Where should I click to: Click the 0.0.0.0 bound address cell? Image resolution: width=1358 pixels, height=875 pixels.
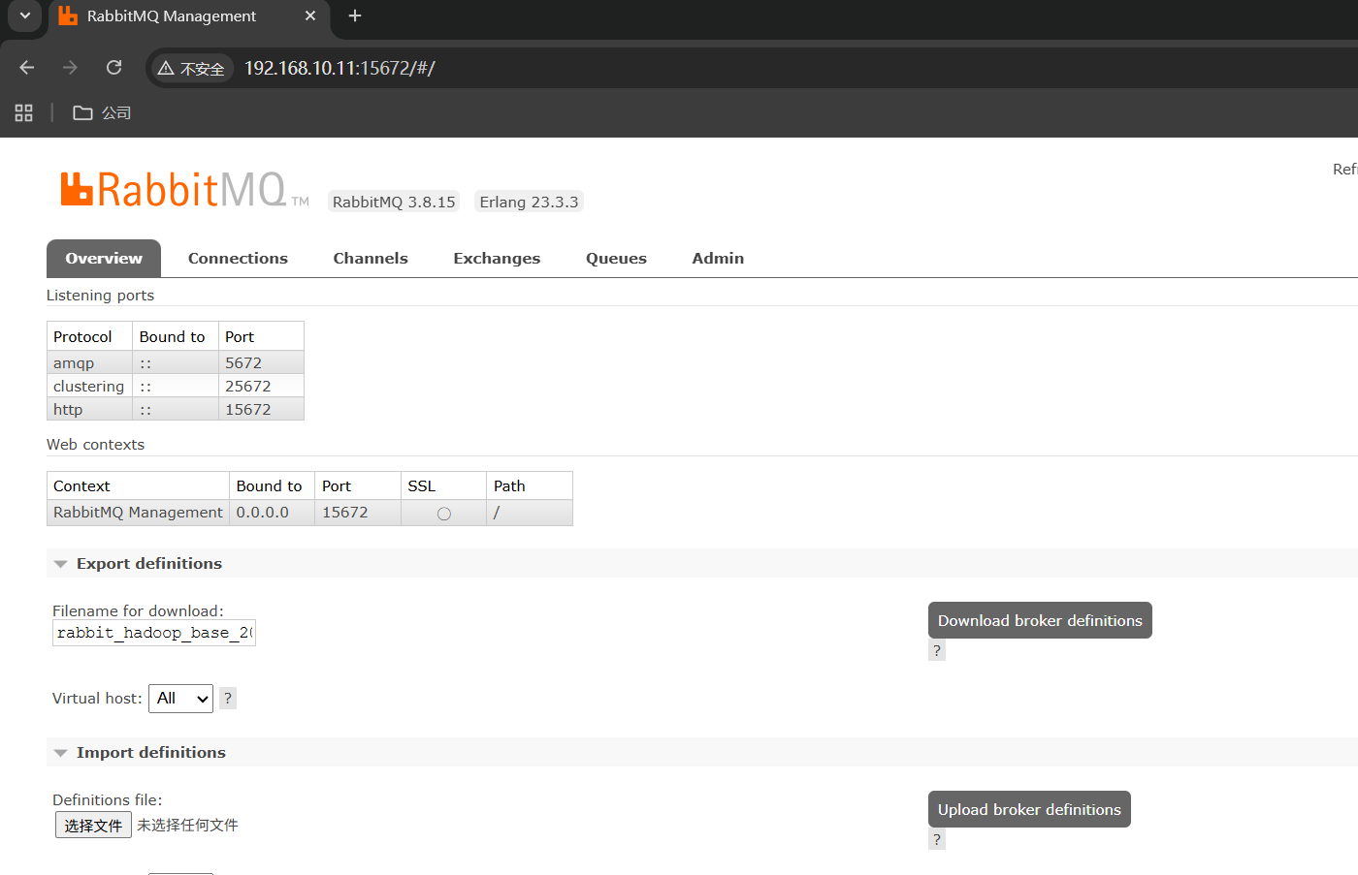click(x=273, y=513)
